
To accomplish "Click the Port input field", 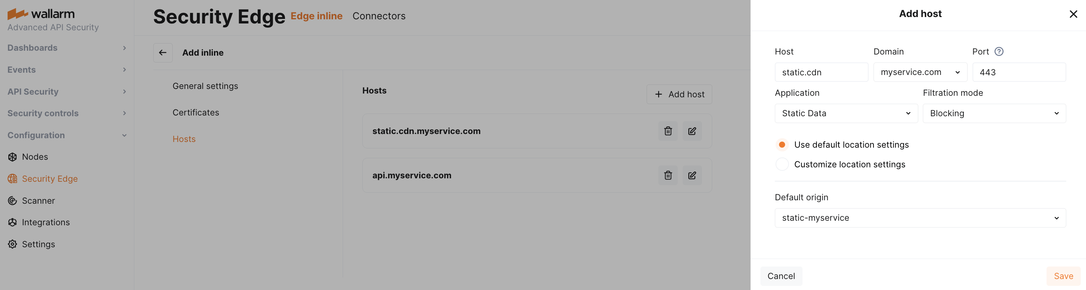I will (1019, 72).
